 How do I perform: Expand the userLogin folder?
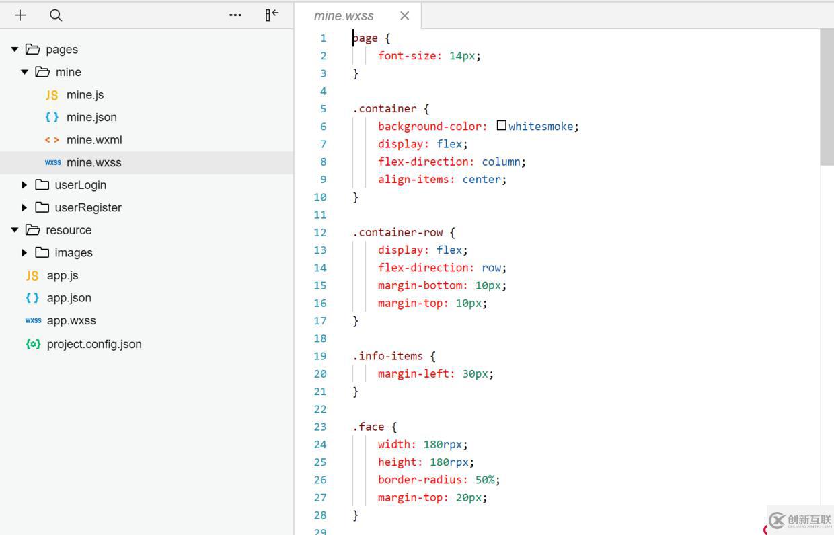coord(25,185)
